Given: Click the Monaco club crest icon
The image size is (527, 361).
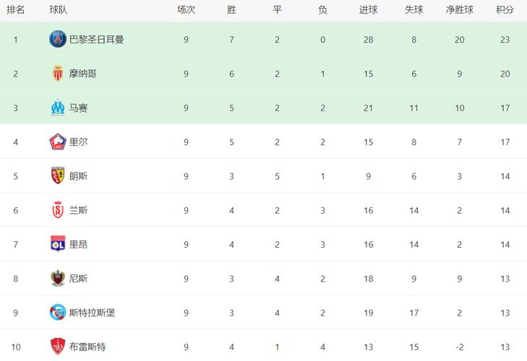Looking at the screenshot, I should coord(58,73).
